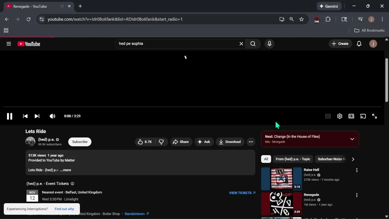Seek along the video progress bar
Viewport: 389px width, 219px height.
pyautogui.click(x=192, y=107)
